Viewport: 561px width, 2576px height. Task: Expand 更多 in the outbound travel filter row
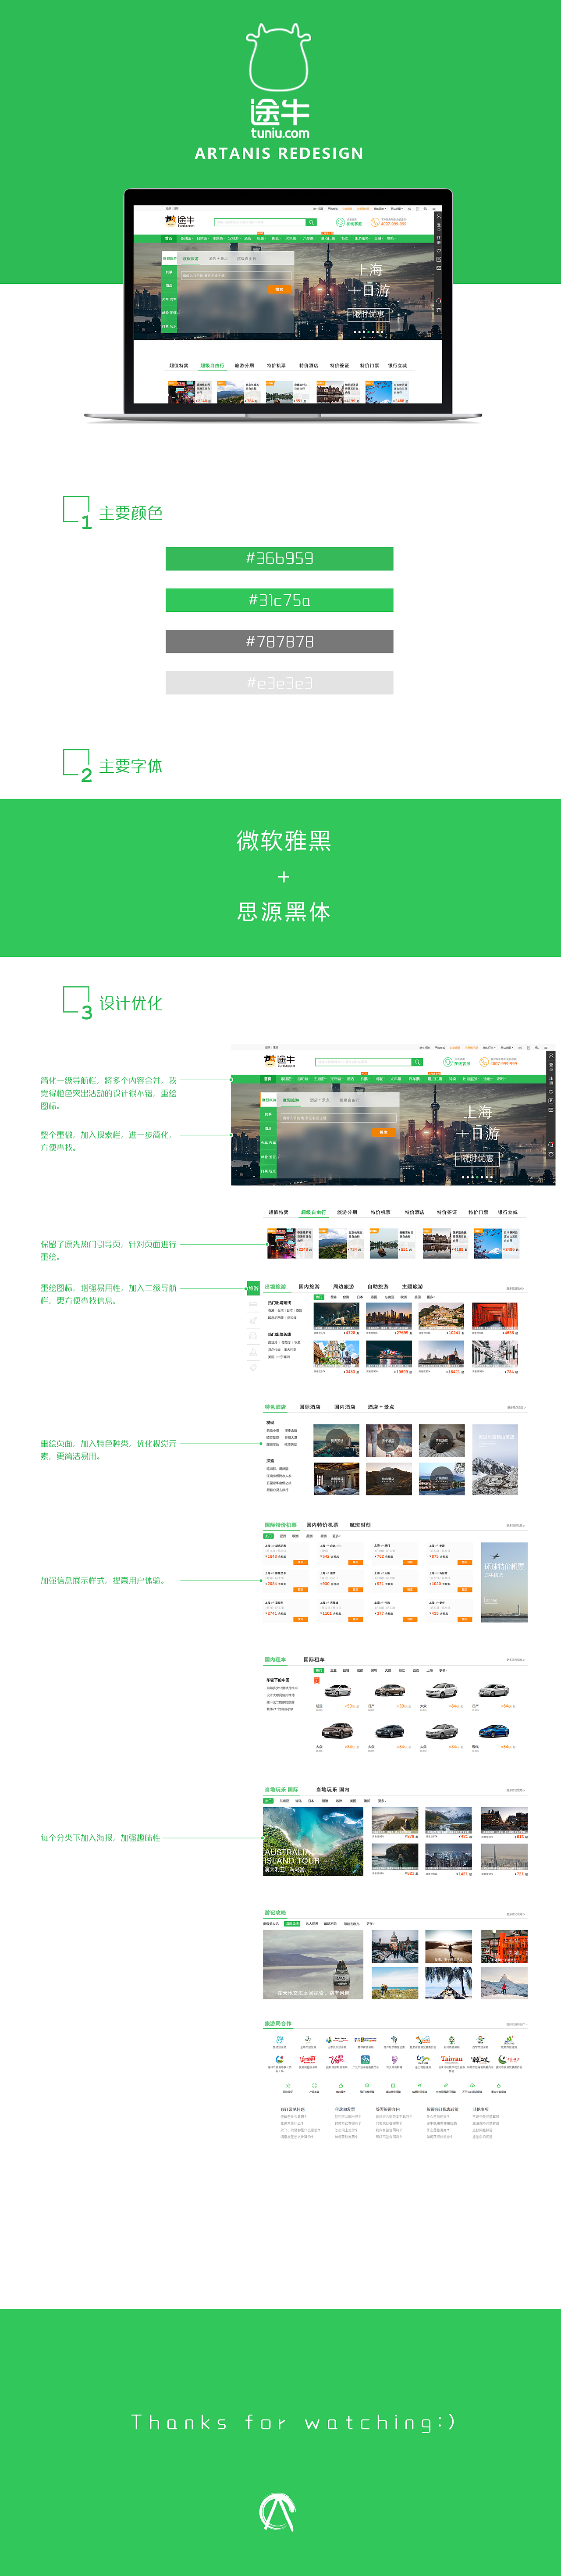(431, 1297)
